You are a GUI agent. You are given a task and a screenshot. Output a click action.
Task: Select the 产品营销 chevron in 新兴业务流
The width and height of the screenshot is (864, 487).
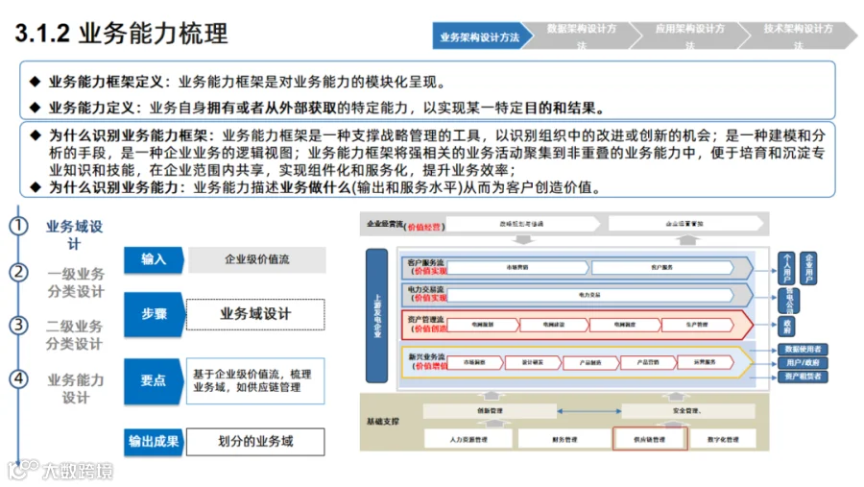click(x=648, y=362)
